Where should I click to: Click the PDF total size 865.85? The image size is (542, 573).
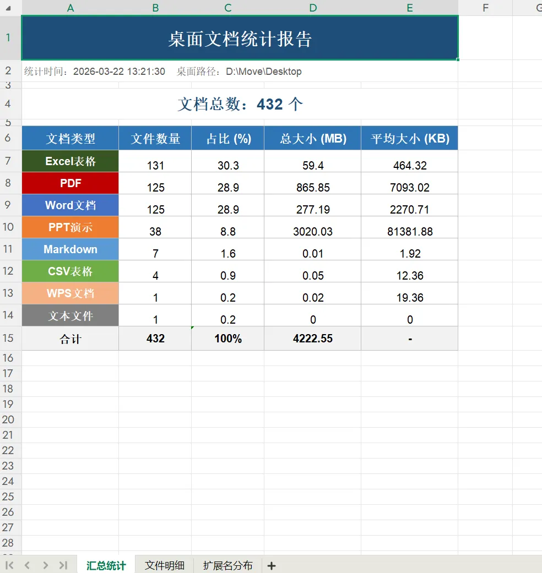pyautogui.click(x=313, y=183)
